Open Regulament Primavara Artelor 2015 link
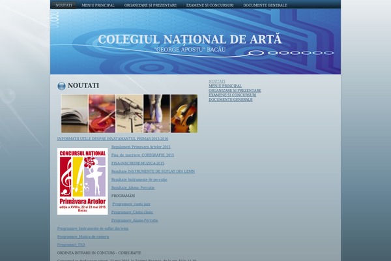Image resolution: width=391 pixels, height=261 pixels. [x=141, y=147]
